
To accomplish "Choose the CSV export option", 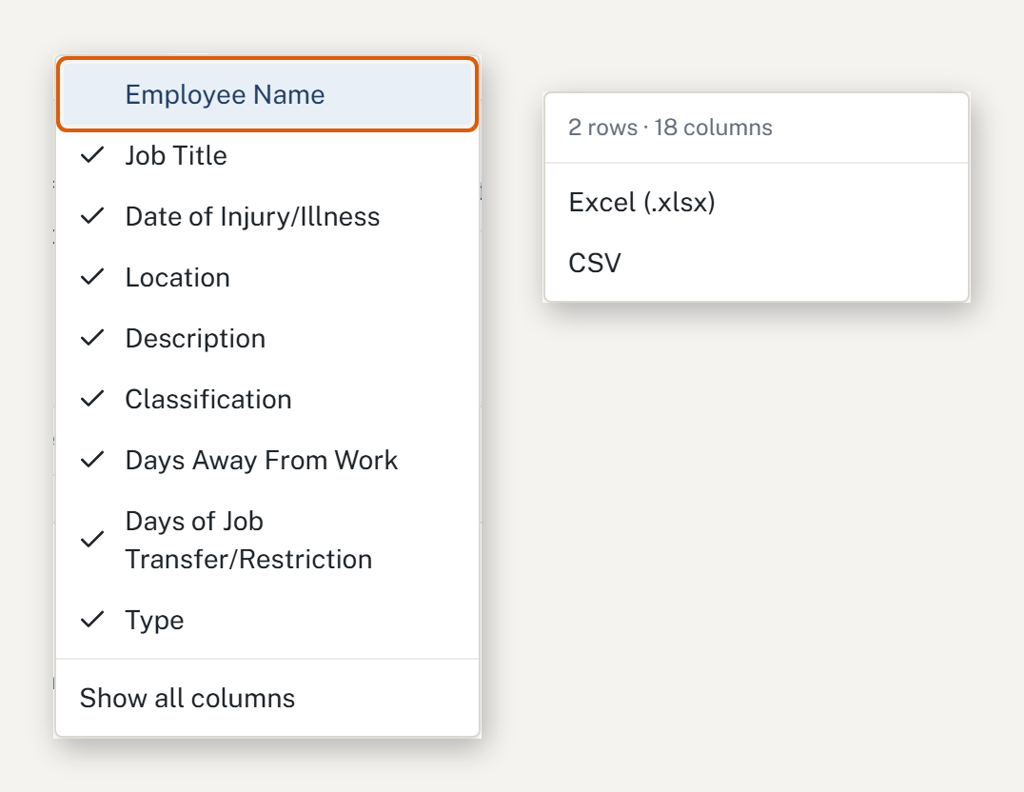I will coord(757,263).
